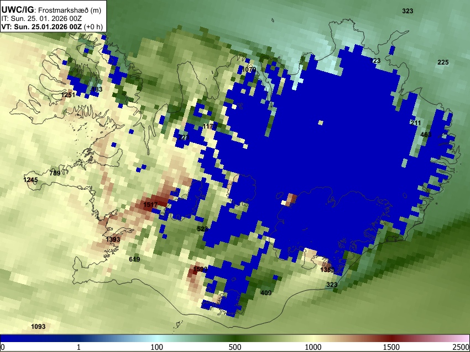Click the "IT: Sun. 25. 01. 2026 00Z" line
Screen dimensions: 470x352
[x=41, y=18]
